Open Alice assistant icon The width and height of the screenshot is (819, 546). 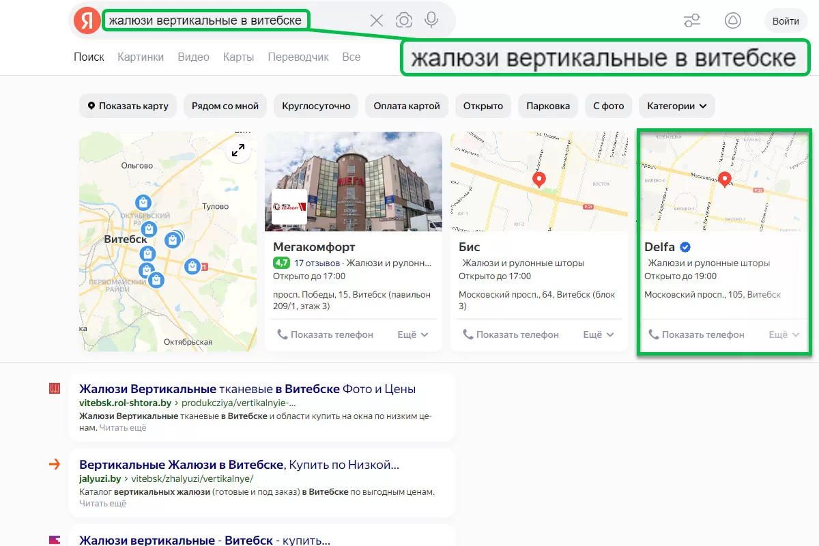[732, 21]
